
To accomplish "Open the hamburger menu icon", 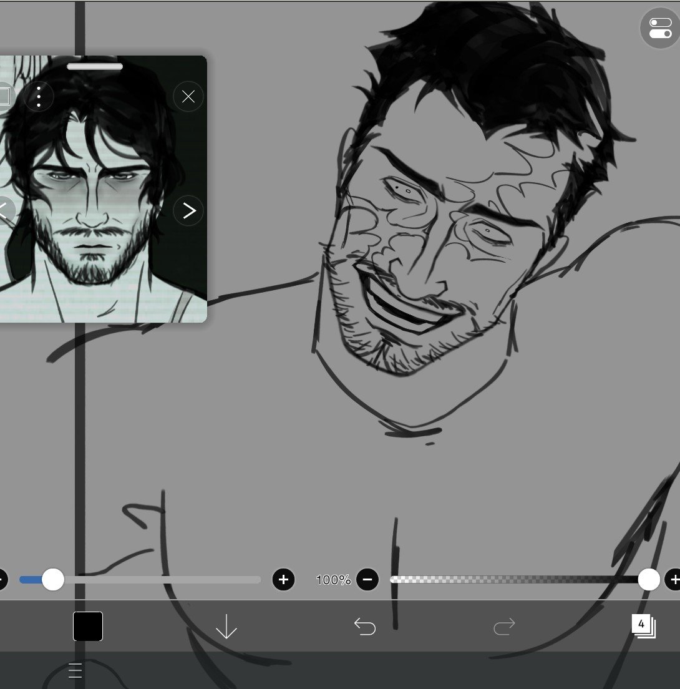I will (75, 670).
